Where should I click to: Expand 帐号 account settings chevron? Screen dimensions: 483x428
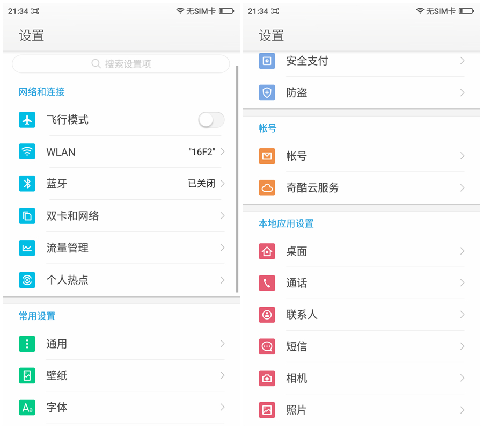(x=463, y=156)
